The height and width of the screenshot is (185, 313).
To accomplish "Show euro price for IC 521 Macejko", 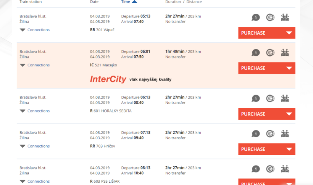I will [x=270, y=53].
